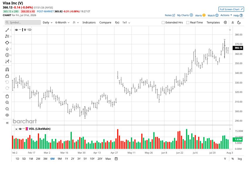
Task: Remove the VOL indicator pane
Action: click(x=16, y=129)
